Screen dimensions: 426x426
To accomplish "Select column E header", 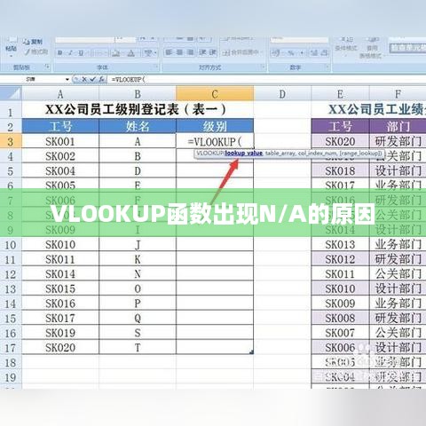I will click(x=340, y=94).
